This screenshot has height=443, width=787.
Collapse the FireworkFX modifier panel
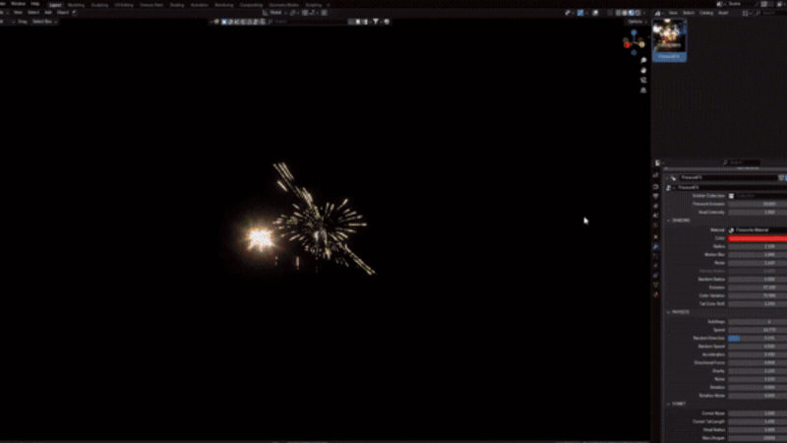pyautogui.click(x=667, y=178)
